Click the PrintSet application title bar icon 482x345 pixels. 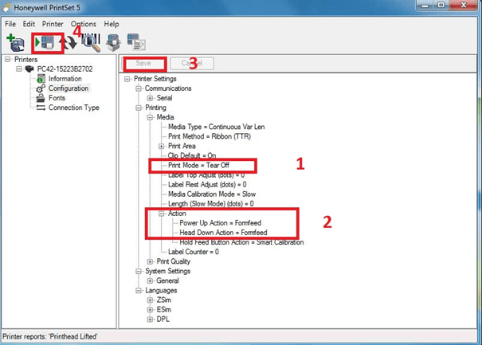pyautogui.click(x=6, y=7)
